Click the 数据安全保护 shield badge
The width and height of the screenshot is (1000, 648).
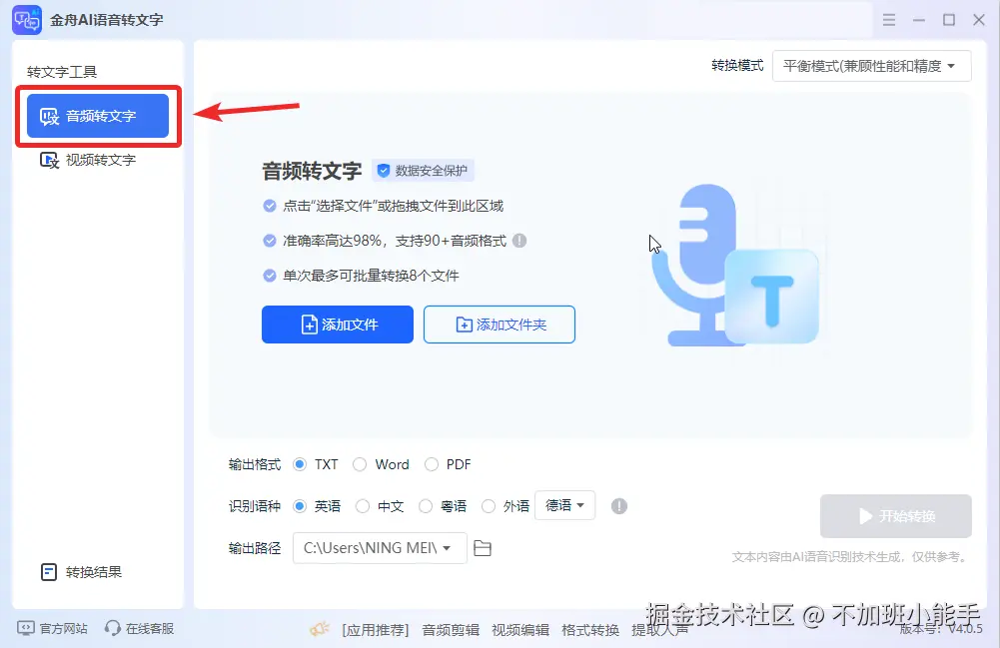423,171
